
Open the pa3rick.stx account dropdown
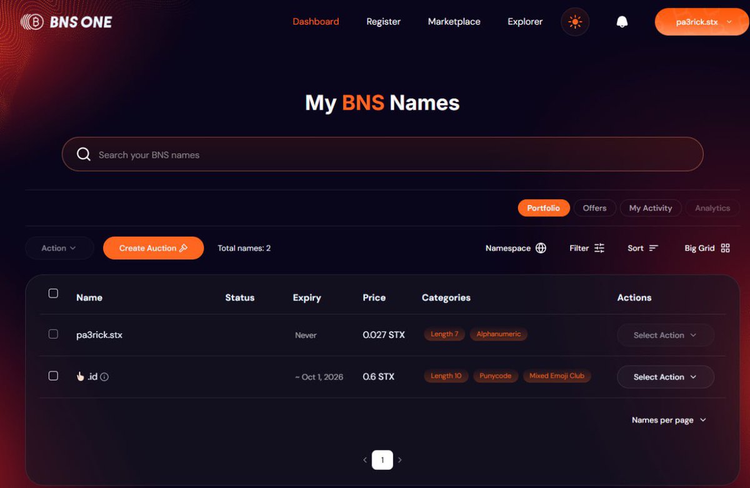(702, 22)
